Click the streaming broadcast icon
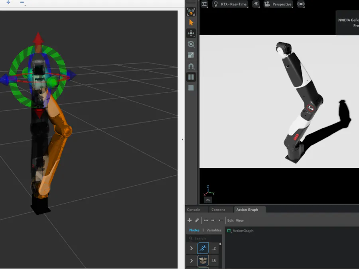This screenshot has width=359, height=269. click(301, 4)
